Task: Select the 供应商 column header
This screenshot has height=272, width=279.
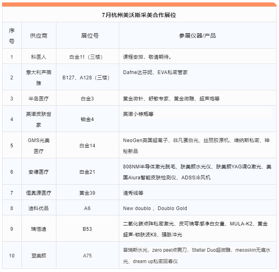Action: [x=39, y=36]
